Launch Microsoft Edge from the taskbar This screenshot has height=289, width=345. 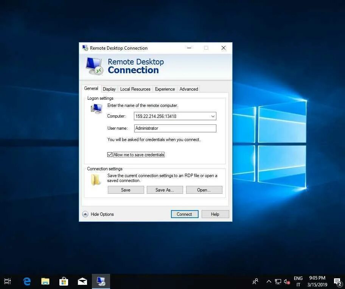[x=27, y=281]
